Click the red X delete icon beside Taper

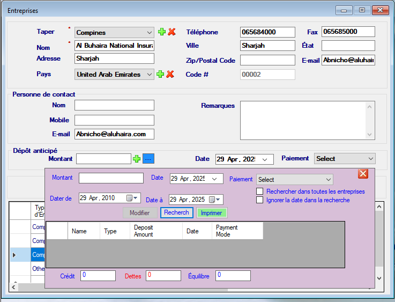pyautogui.click(x=172, y=32)
